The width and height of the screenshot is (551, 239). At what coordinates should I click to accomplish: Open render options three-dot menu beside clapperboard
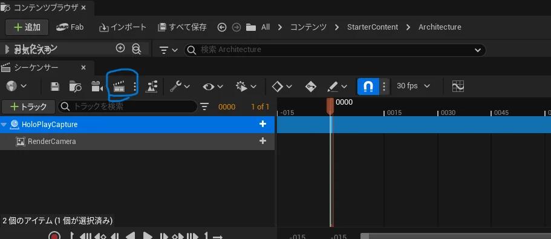(135, 87)
